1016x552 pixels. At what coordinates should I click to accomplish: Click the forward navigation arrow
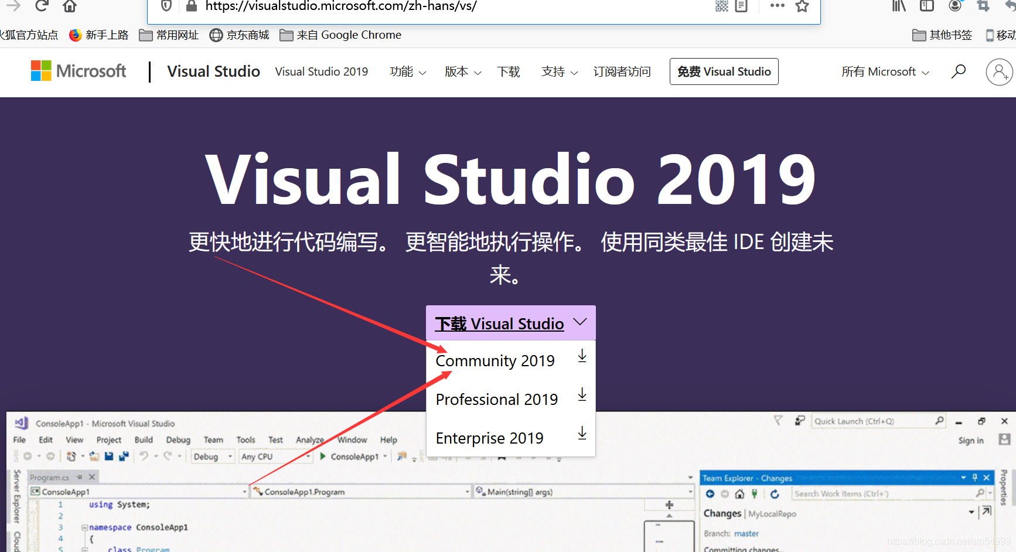(x=13, y=6)
